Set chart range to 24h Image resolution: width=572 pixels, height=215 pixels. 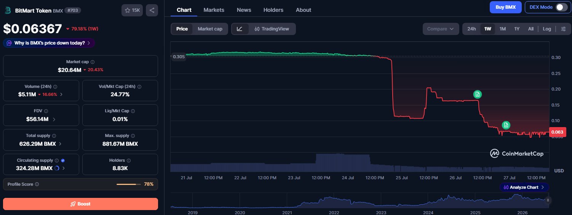pos(471,29)
